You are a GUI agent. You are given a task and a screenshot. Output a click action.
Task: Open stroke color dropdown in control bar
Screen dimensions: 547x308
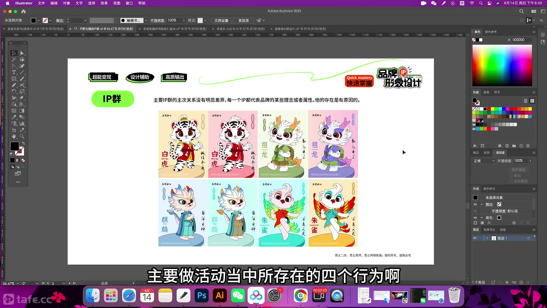pyautogui.click(x=50, y=20)
